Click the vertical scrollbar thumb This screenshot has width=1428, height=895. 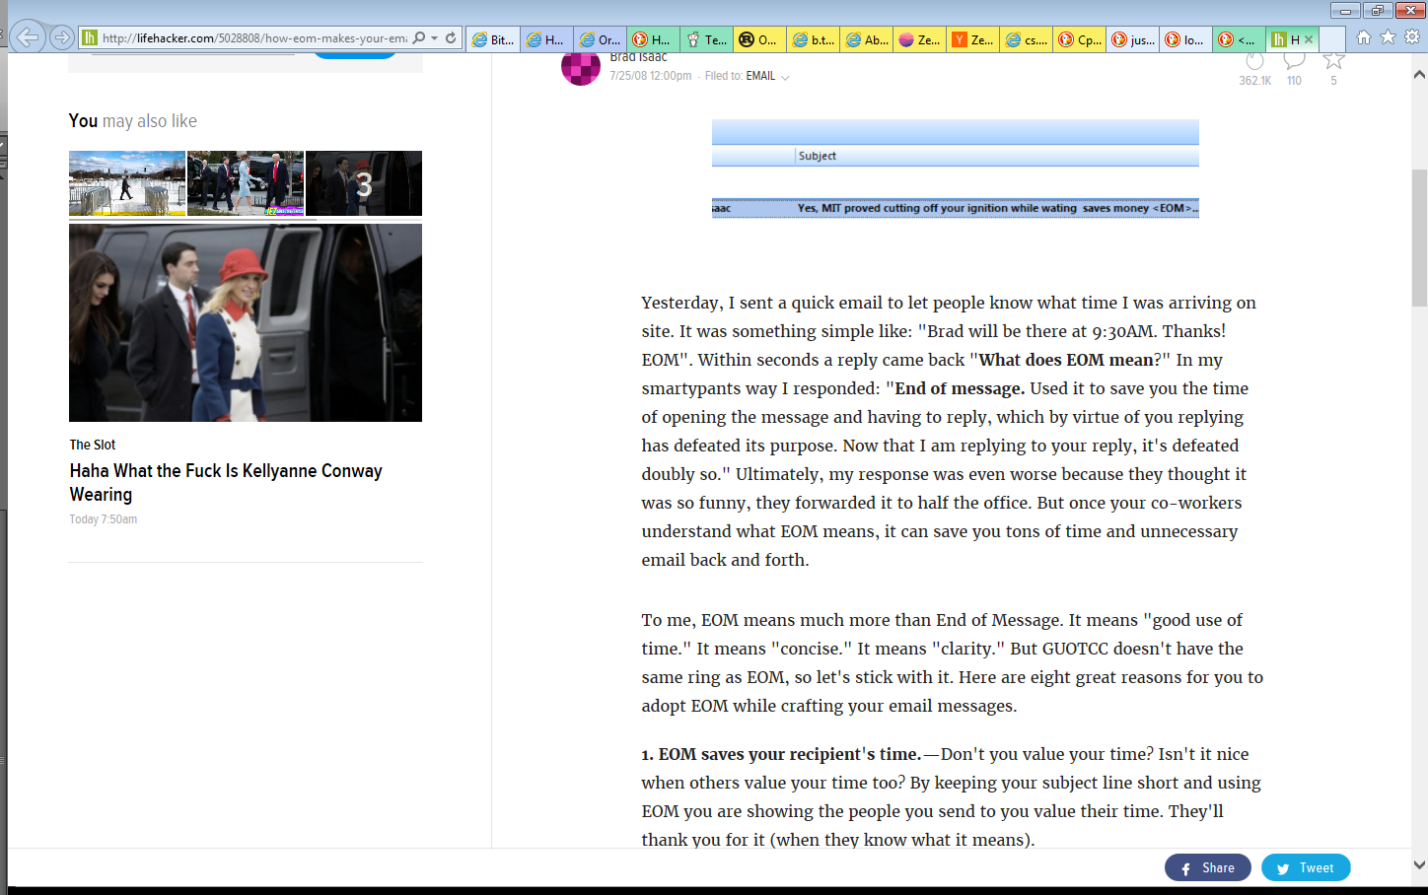[x=1419, y=238]
